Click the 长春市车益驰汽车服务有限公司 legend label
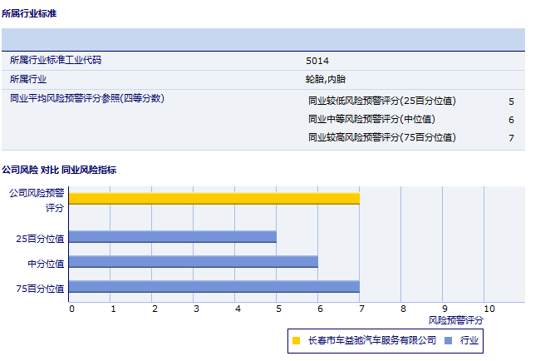The image size is (555, 361). tap(371, 340)
